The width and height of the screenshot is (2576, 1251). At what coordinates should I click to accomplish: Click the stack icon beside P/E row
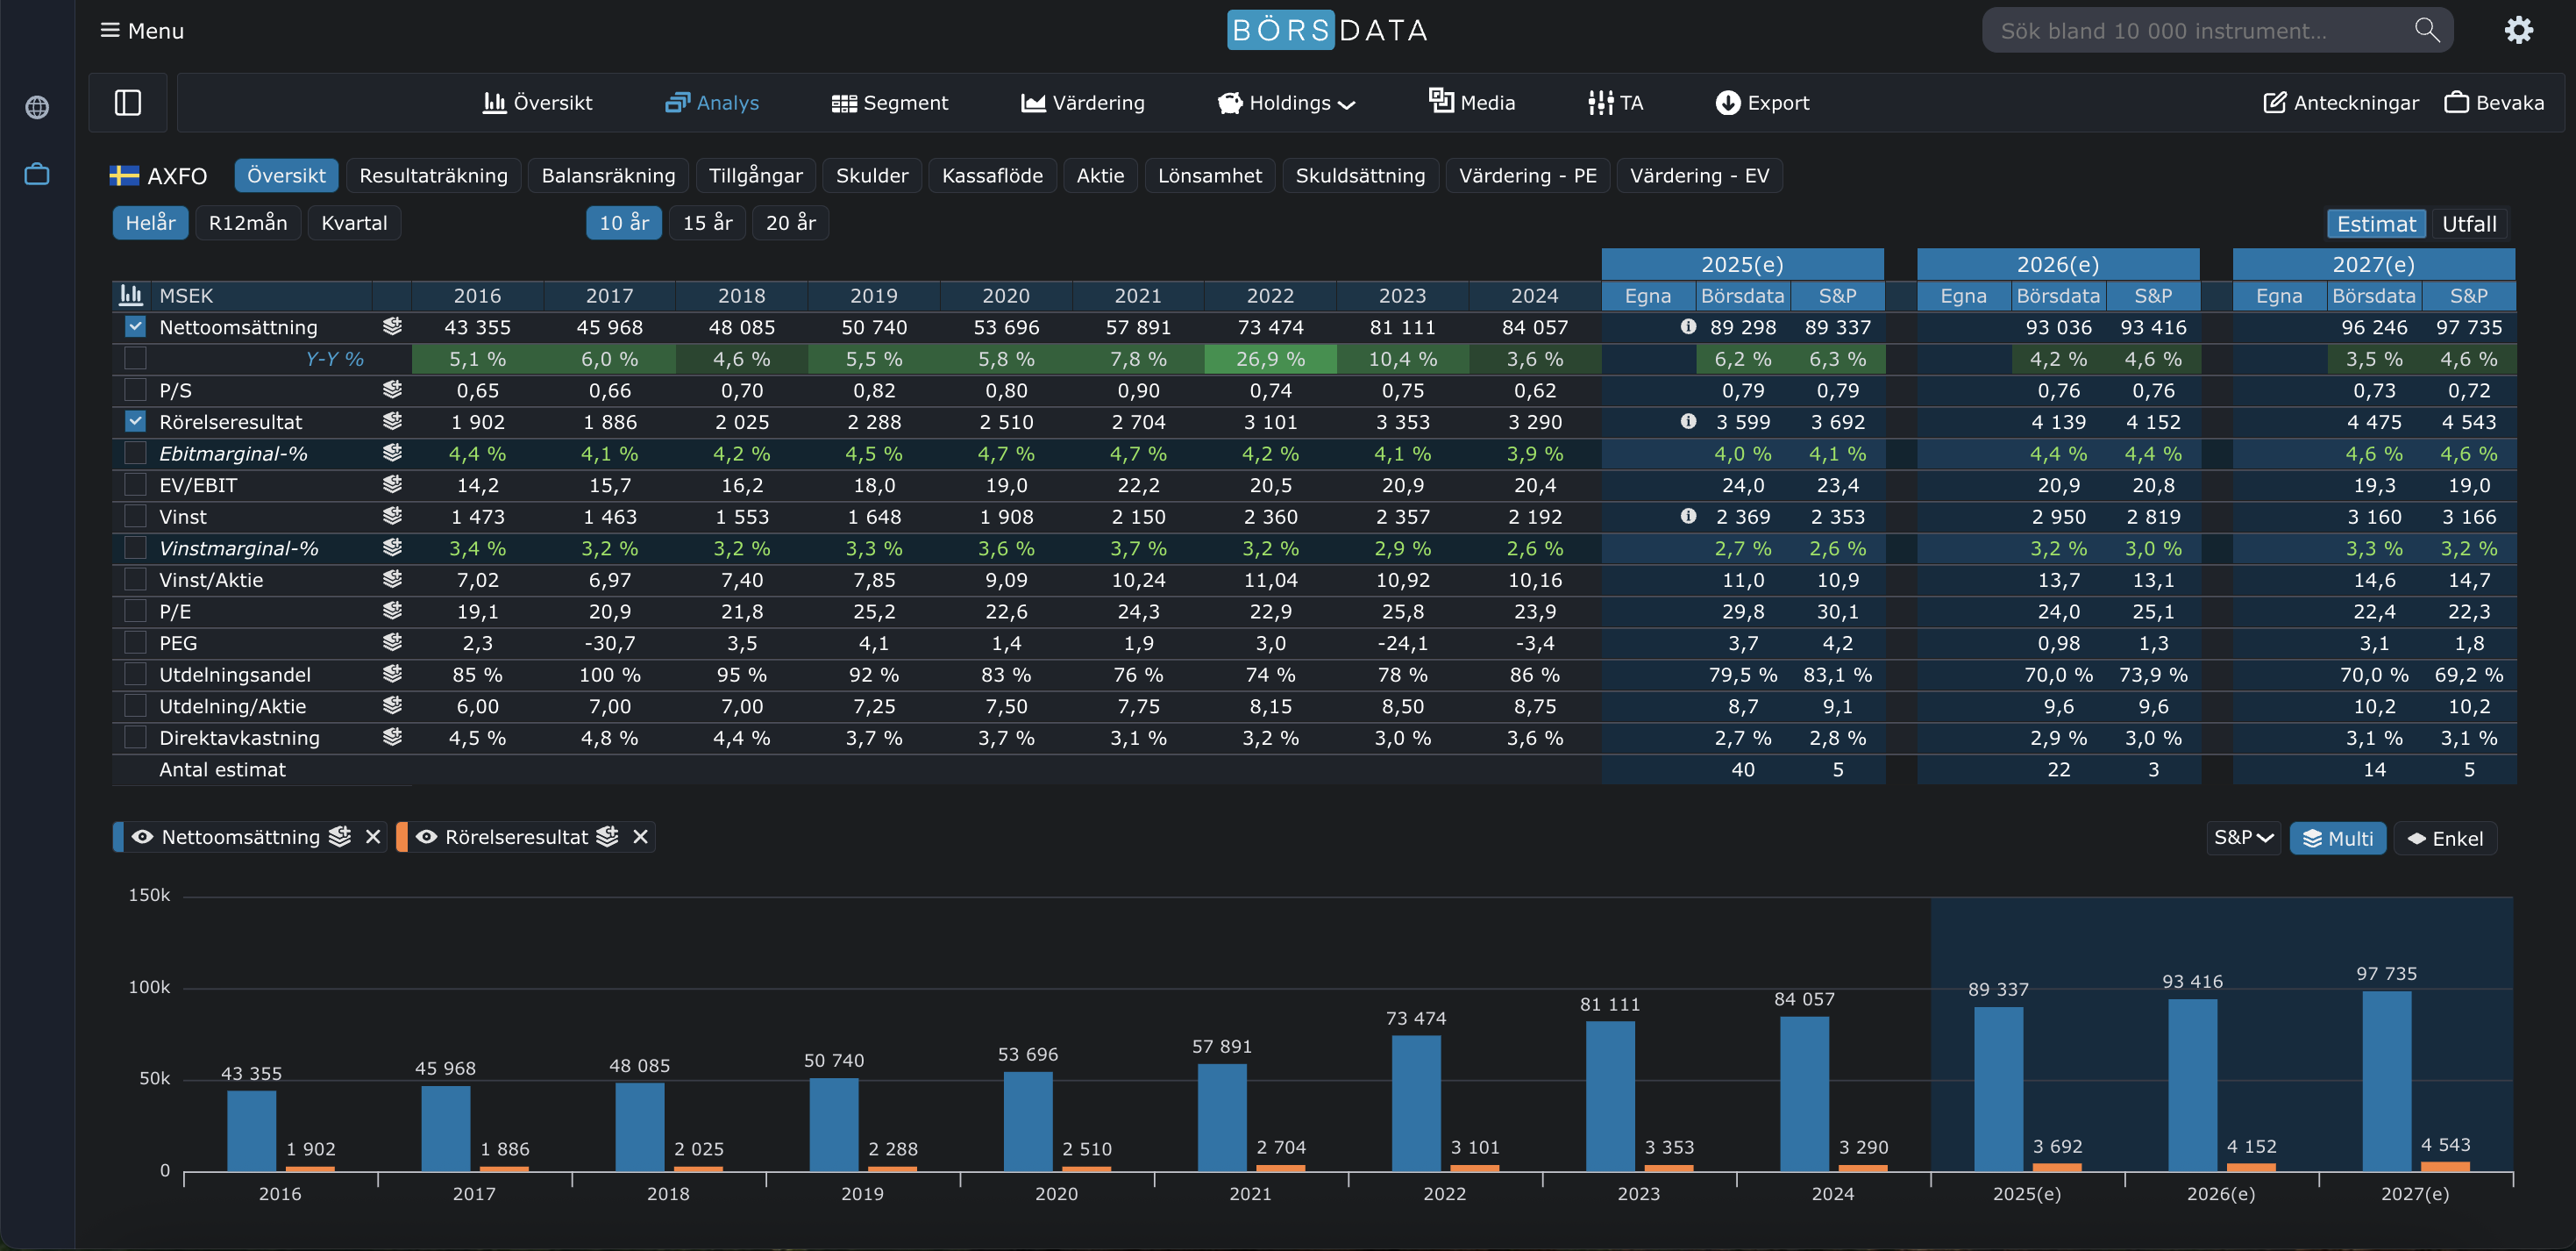coord(392,611)
